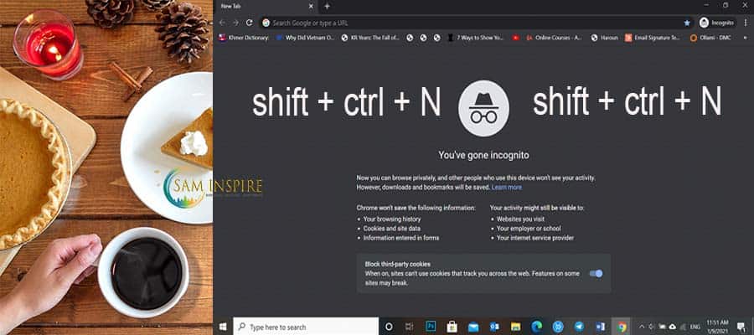The height and width of the screenshot is (335, 754).
Task: Select the New Tab tab
Action: (x=264, y=6)
